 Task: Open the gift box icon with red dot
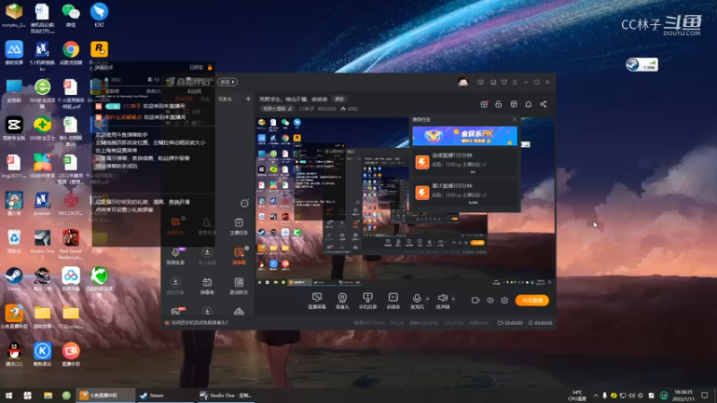pos(484,104)
